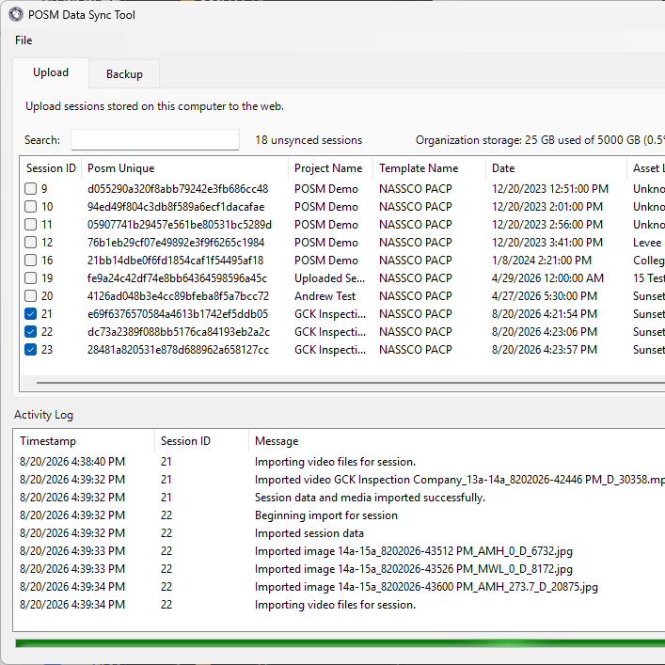Image resolution: width=665 pixels, height=665 pixels.
Task: Check the checkbox for session 19
Action: click(x=30, y=278)
